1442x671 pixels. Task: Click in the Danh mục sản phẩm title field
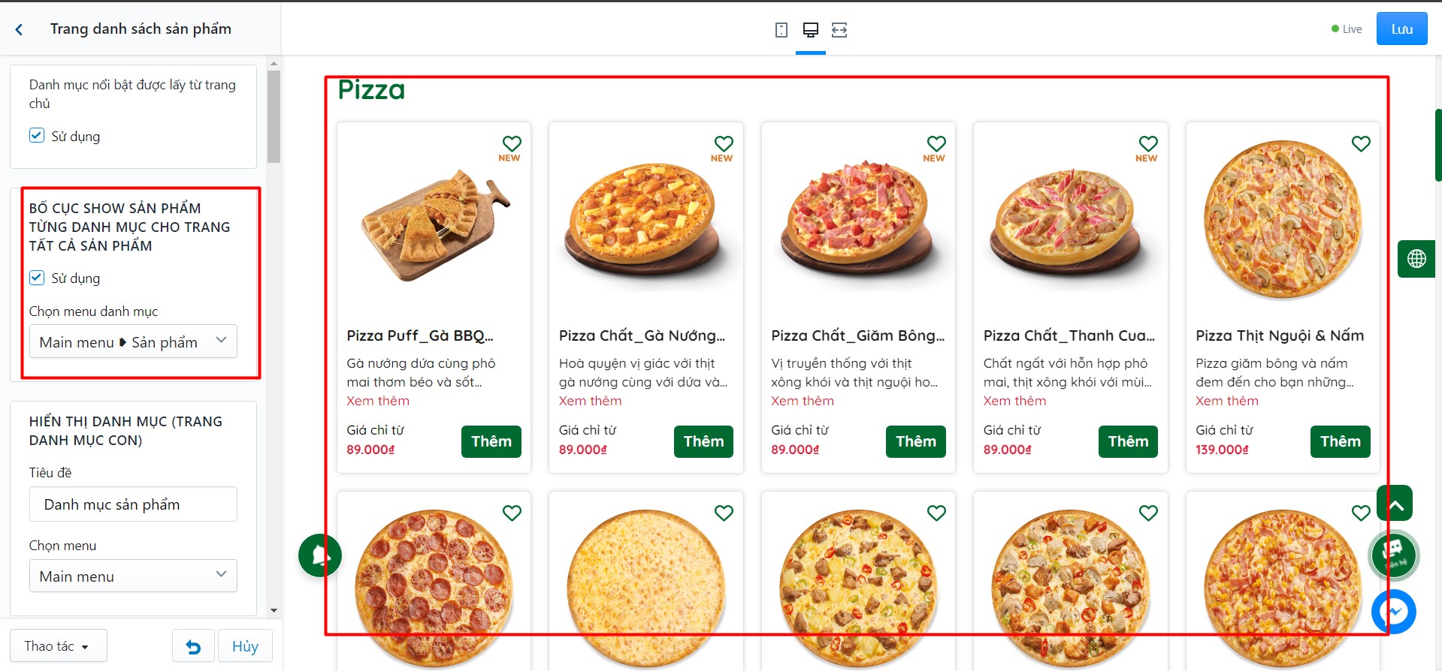click(133, 504)
